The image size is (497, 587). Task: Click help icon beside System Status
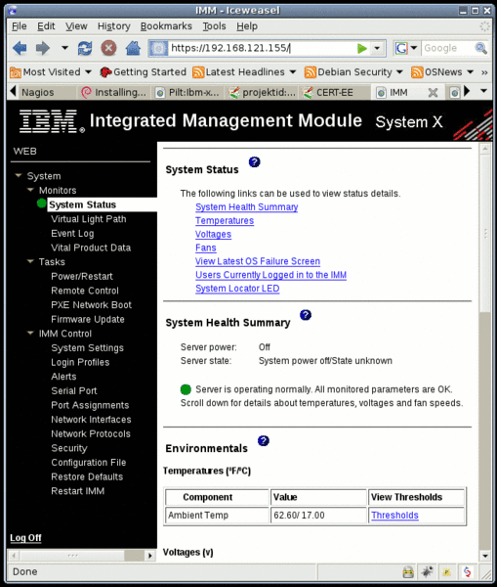[255, 162]
